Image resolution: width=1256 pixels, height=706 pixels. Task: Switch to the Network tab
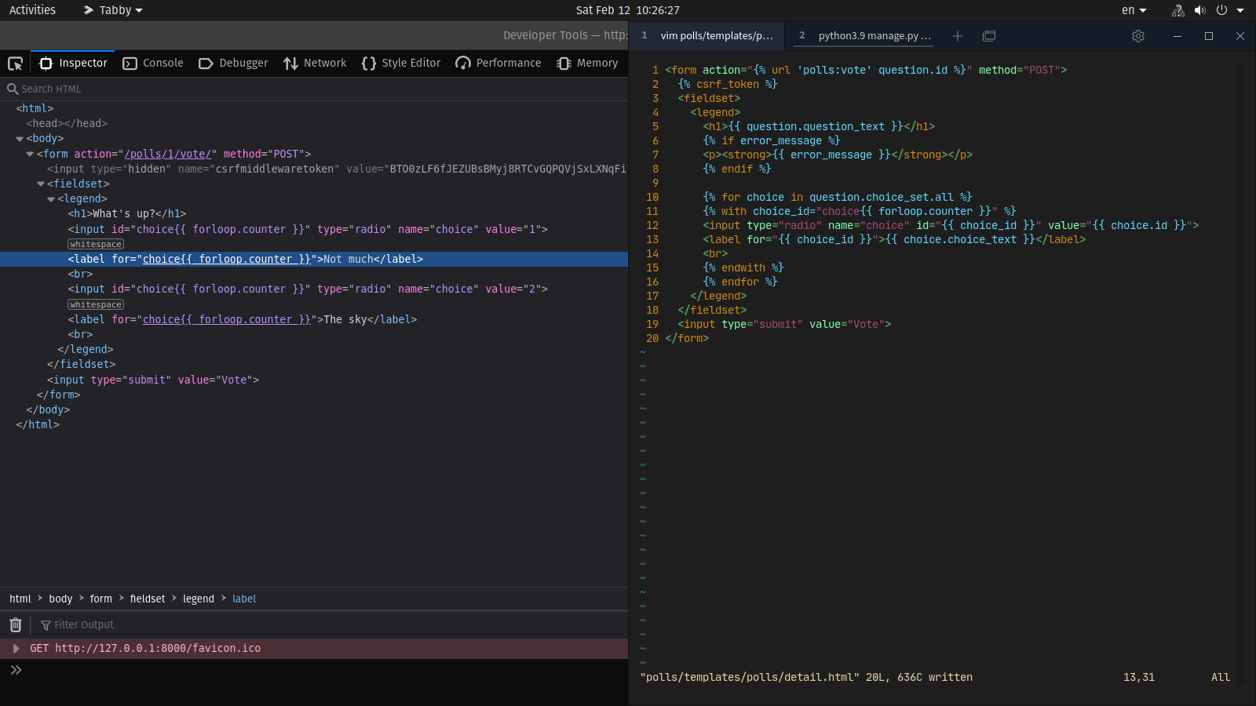click(x=315, y=63)
